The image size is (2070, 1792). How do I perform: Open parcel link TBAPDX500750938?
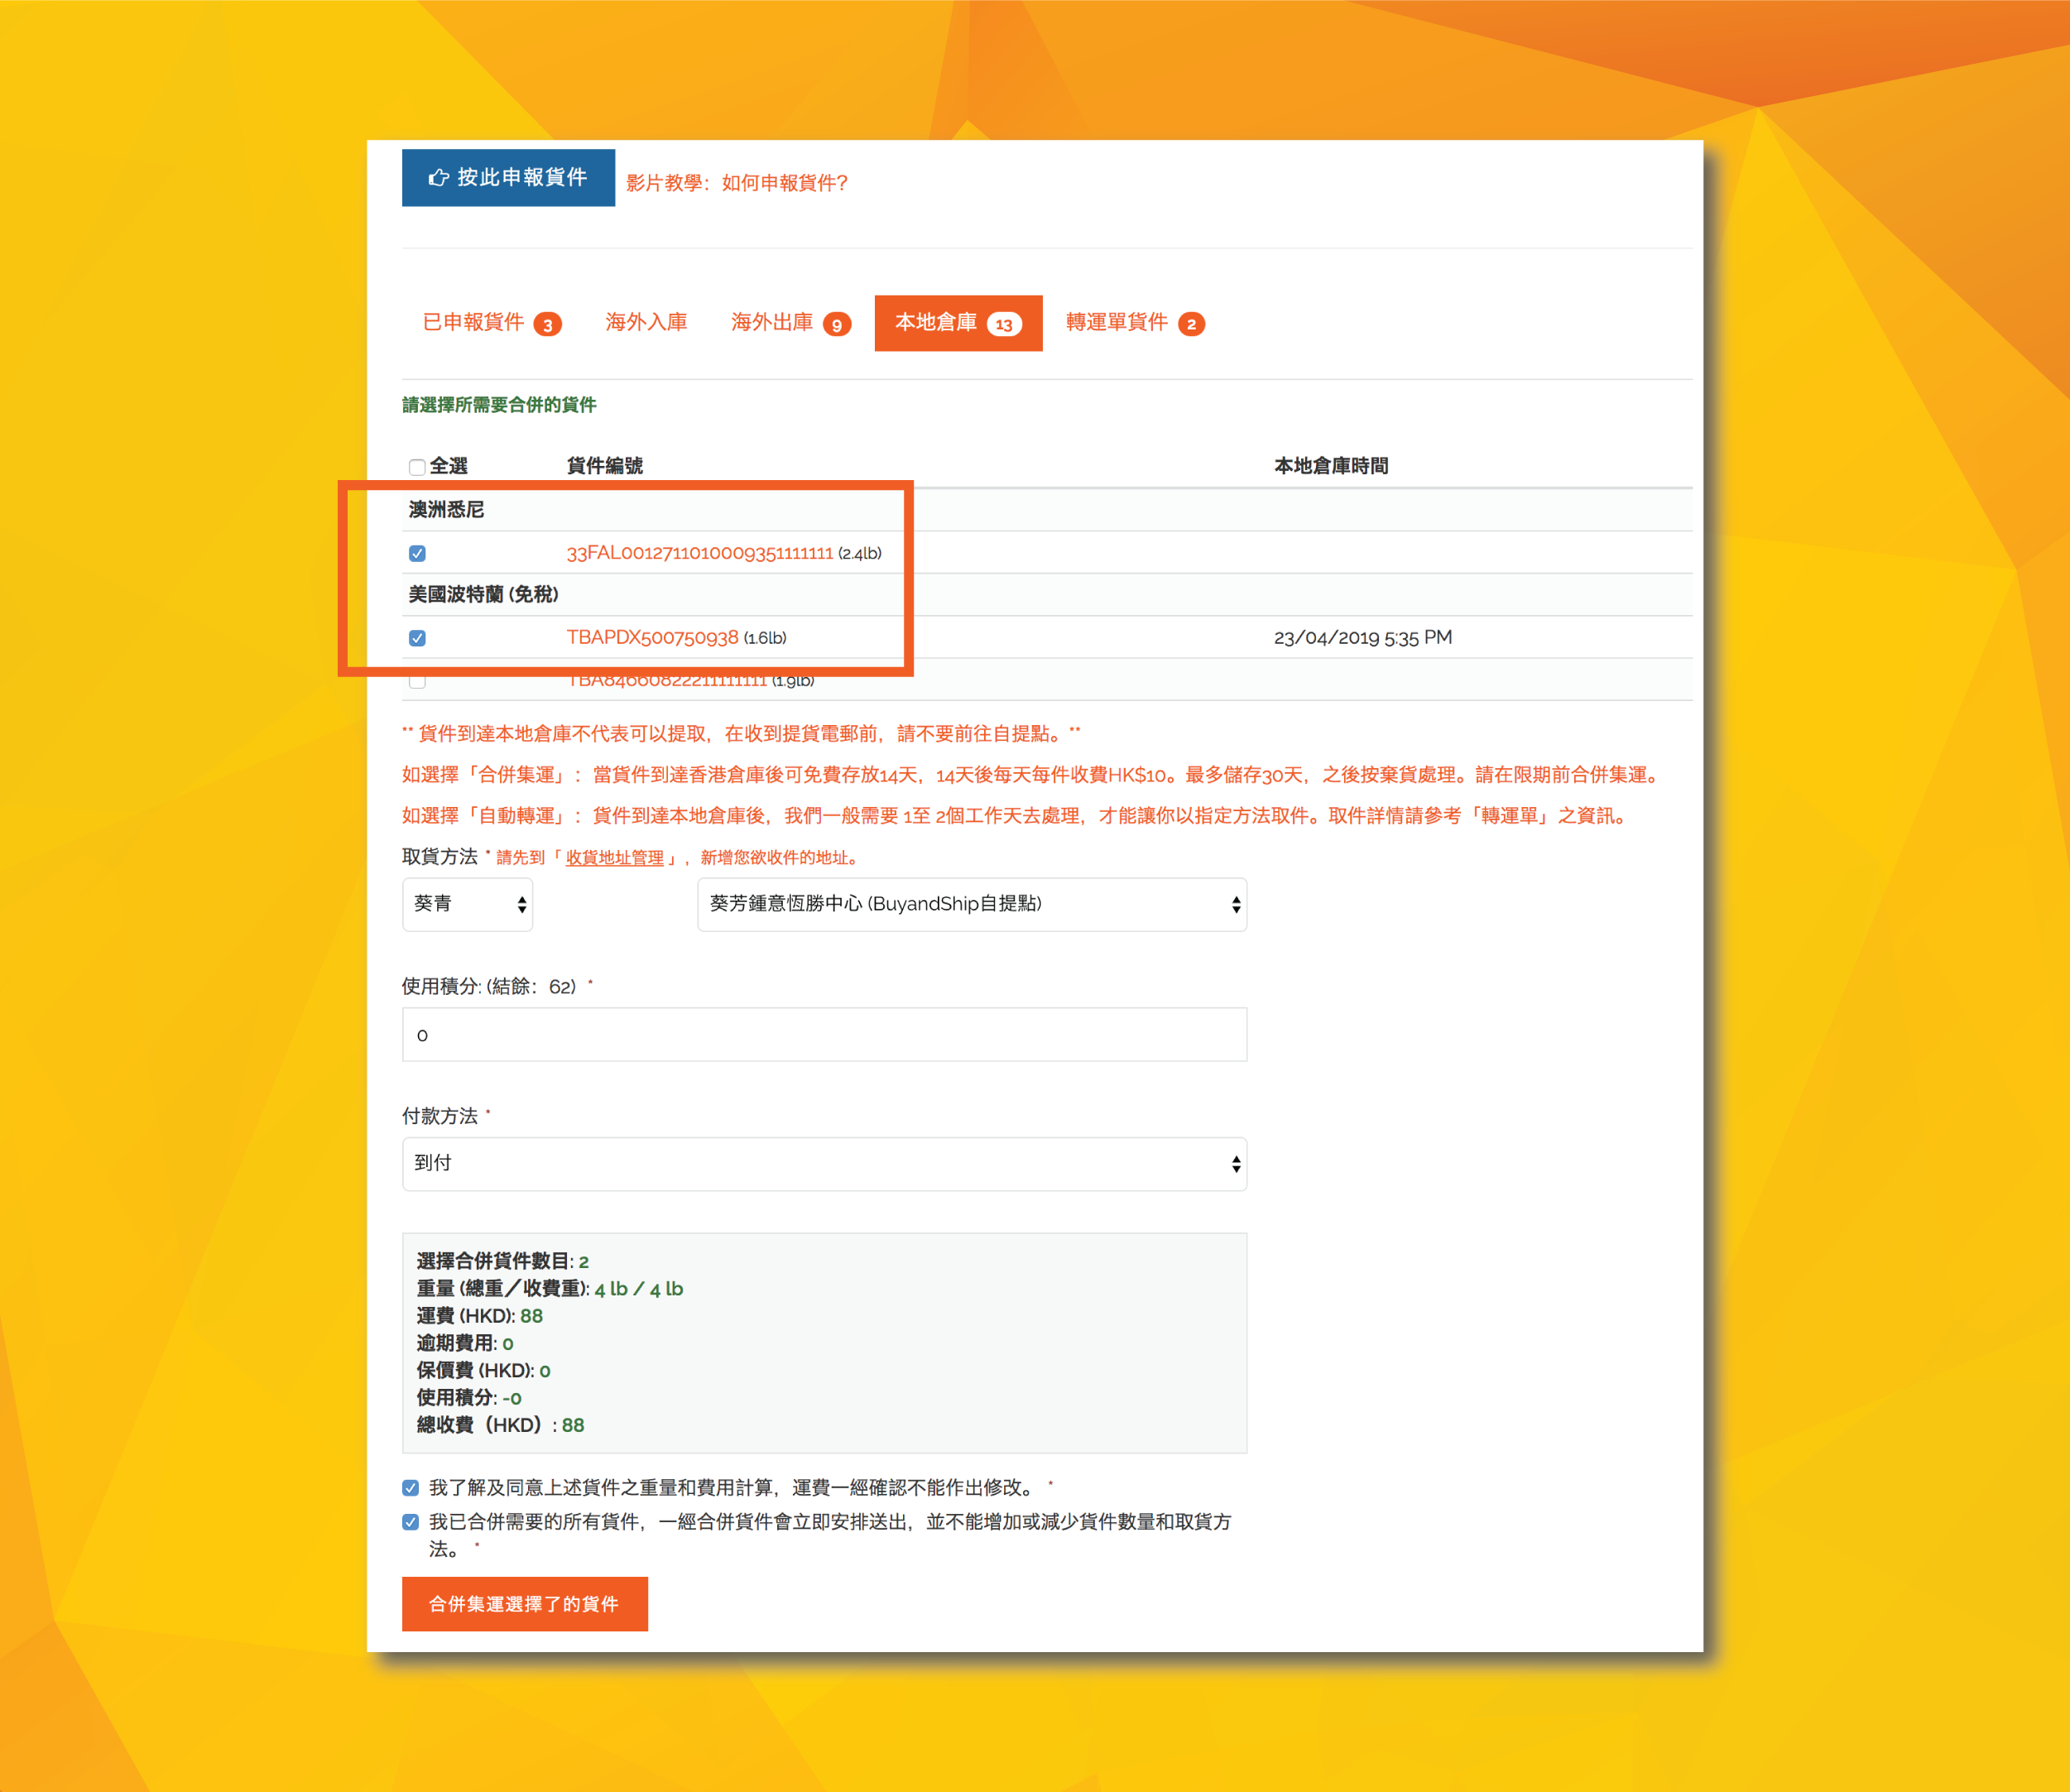(x=652, y=638)
